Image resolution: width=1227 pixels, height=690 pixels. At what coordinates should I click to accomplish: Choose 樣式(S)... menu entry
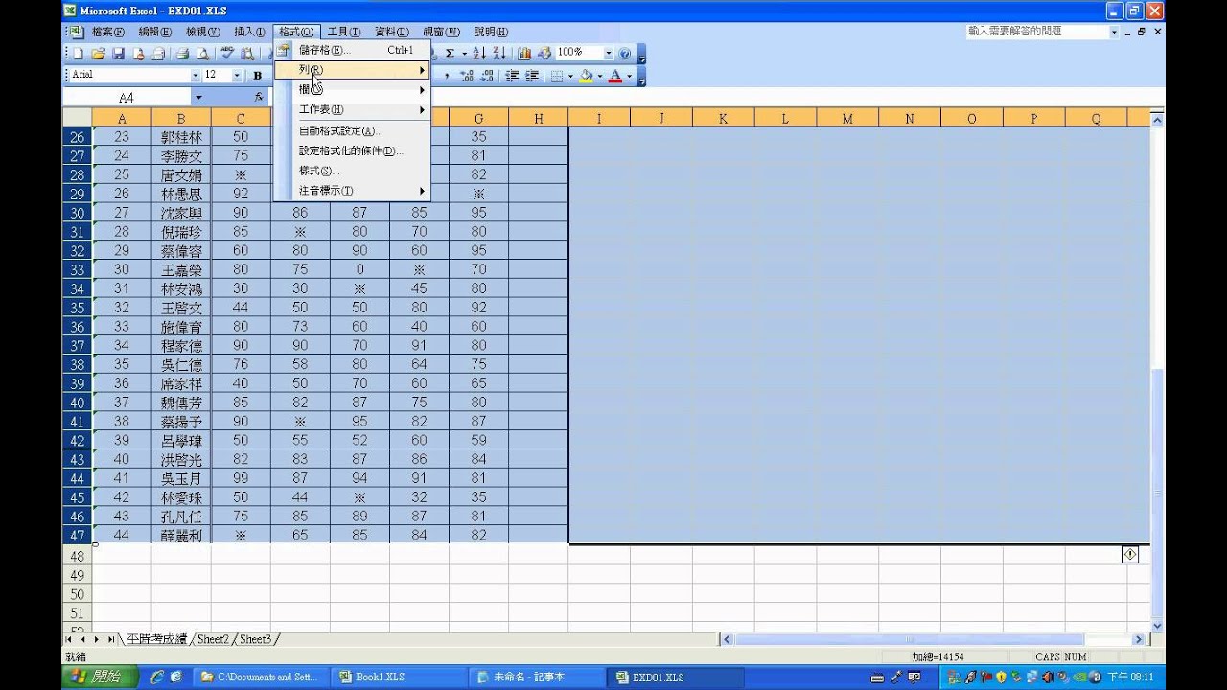point(352,171)
